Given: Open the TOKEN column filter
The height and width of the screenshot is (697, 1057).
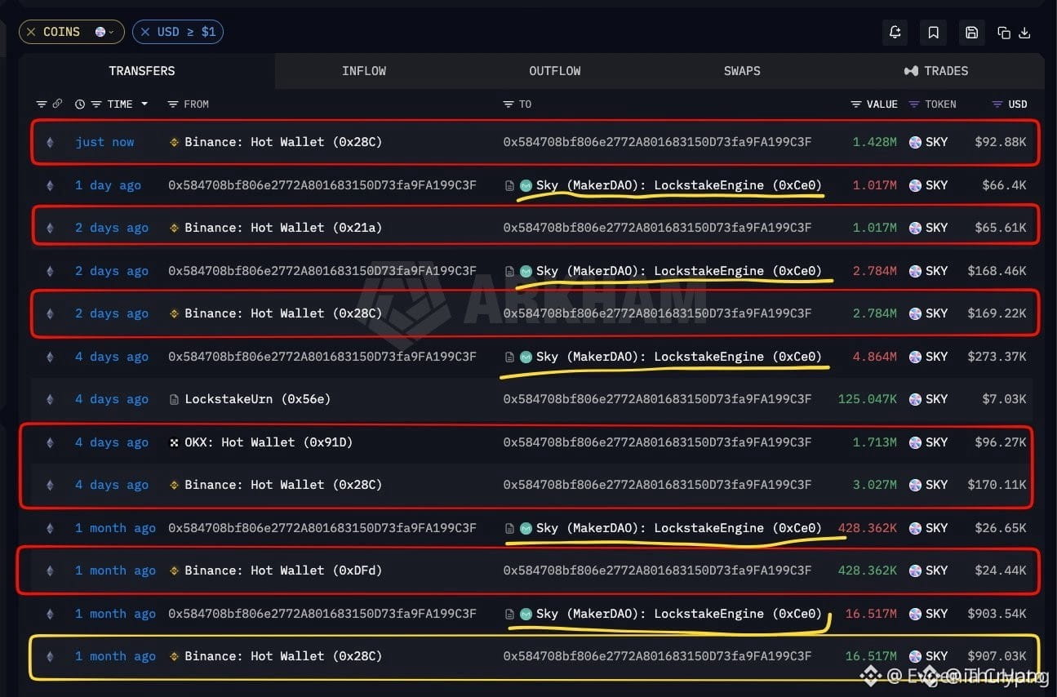Looking at the screenshot, I should point(914,104).
